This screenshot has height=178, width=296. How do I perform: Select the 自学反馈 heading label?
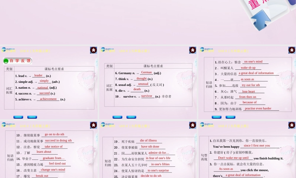pyautogui.click(x=20, y=61)
